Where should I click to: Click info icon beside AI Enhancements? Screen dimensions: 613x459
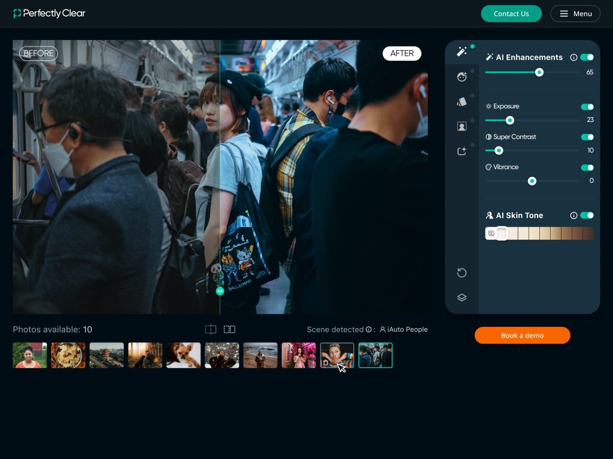point(573,57)
